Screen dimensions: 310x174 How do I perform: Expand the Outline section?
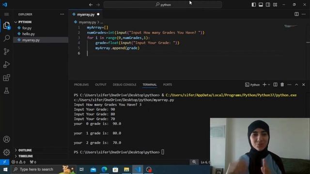pyautogui.click(x=25, y=150)
